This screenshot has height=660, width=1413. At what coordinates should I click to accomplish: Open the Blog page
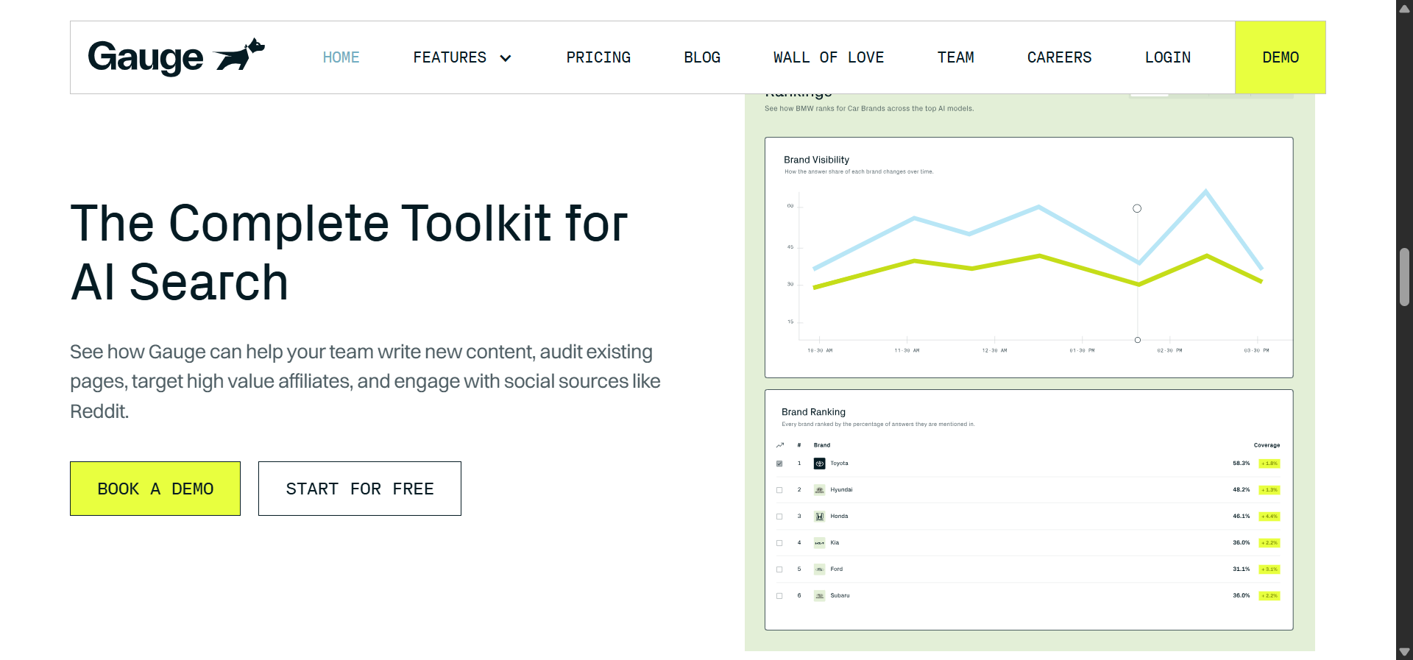[x=702, y=57]
